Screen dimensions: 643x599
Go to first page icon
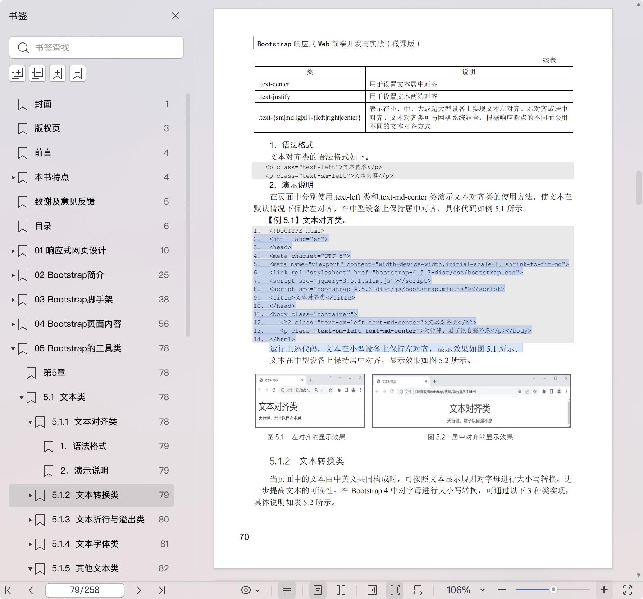pyautogui.click(x=9, y=590)
